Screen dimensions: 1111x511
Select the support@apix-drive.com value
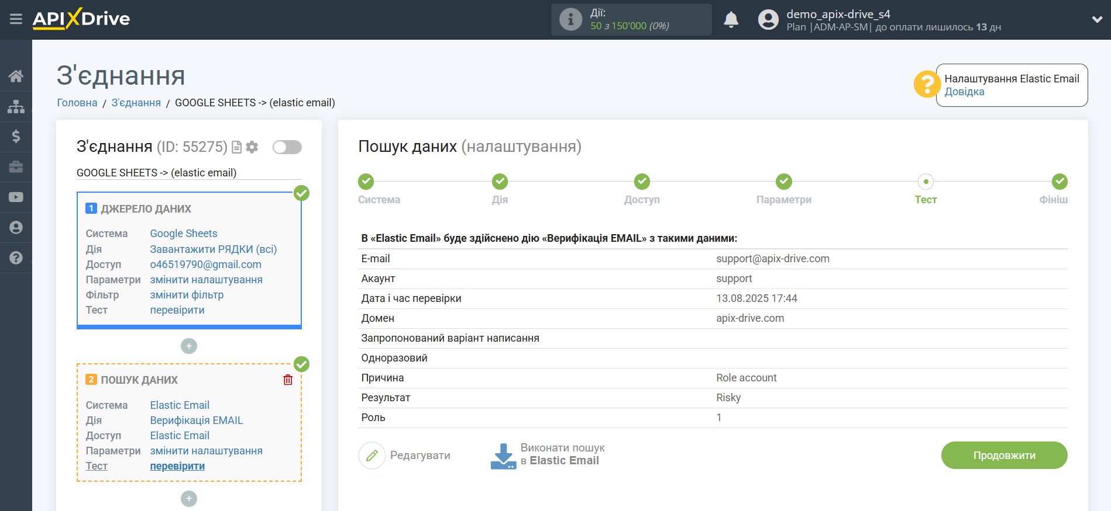[773, 259]
